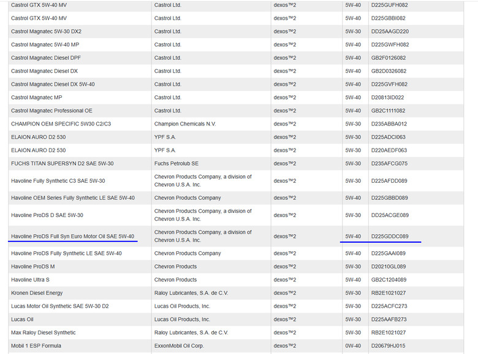Click license code D20679HJ015
This screenshot has width=478, height=354.
click(x=389, y=346)
